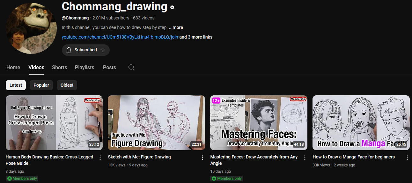
Task: Open the channel search magnifier icon
Action: (131, 67)
